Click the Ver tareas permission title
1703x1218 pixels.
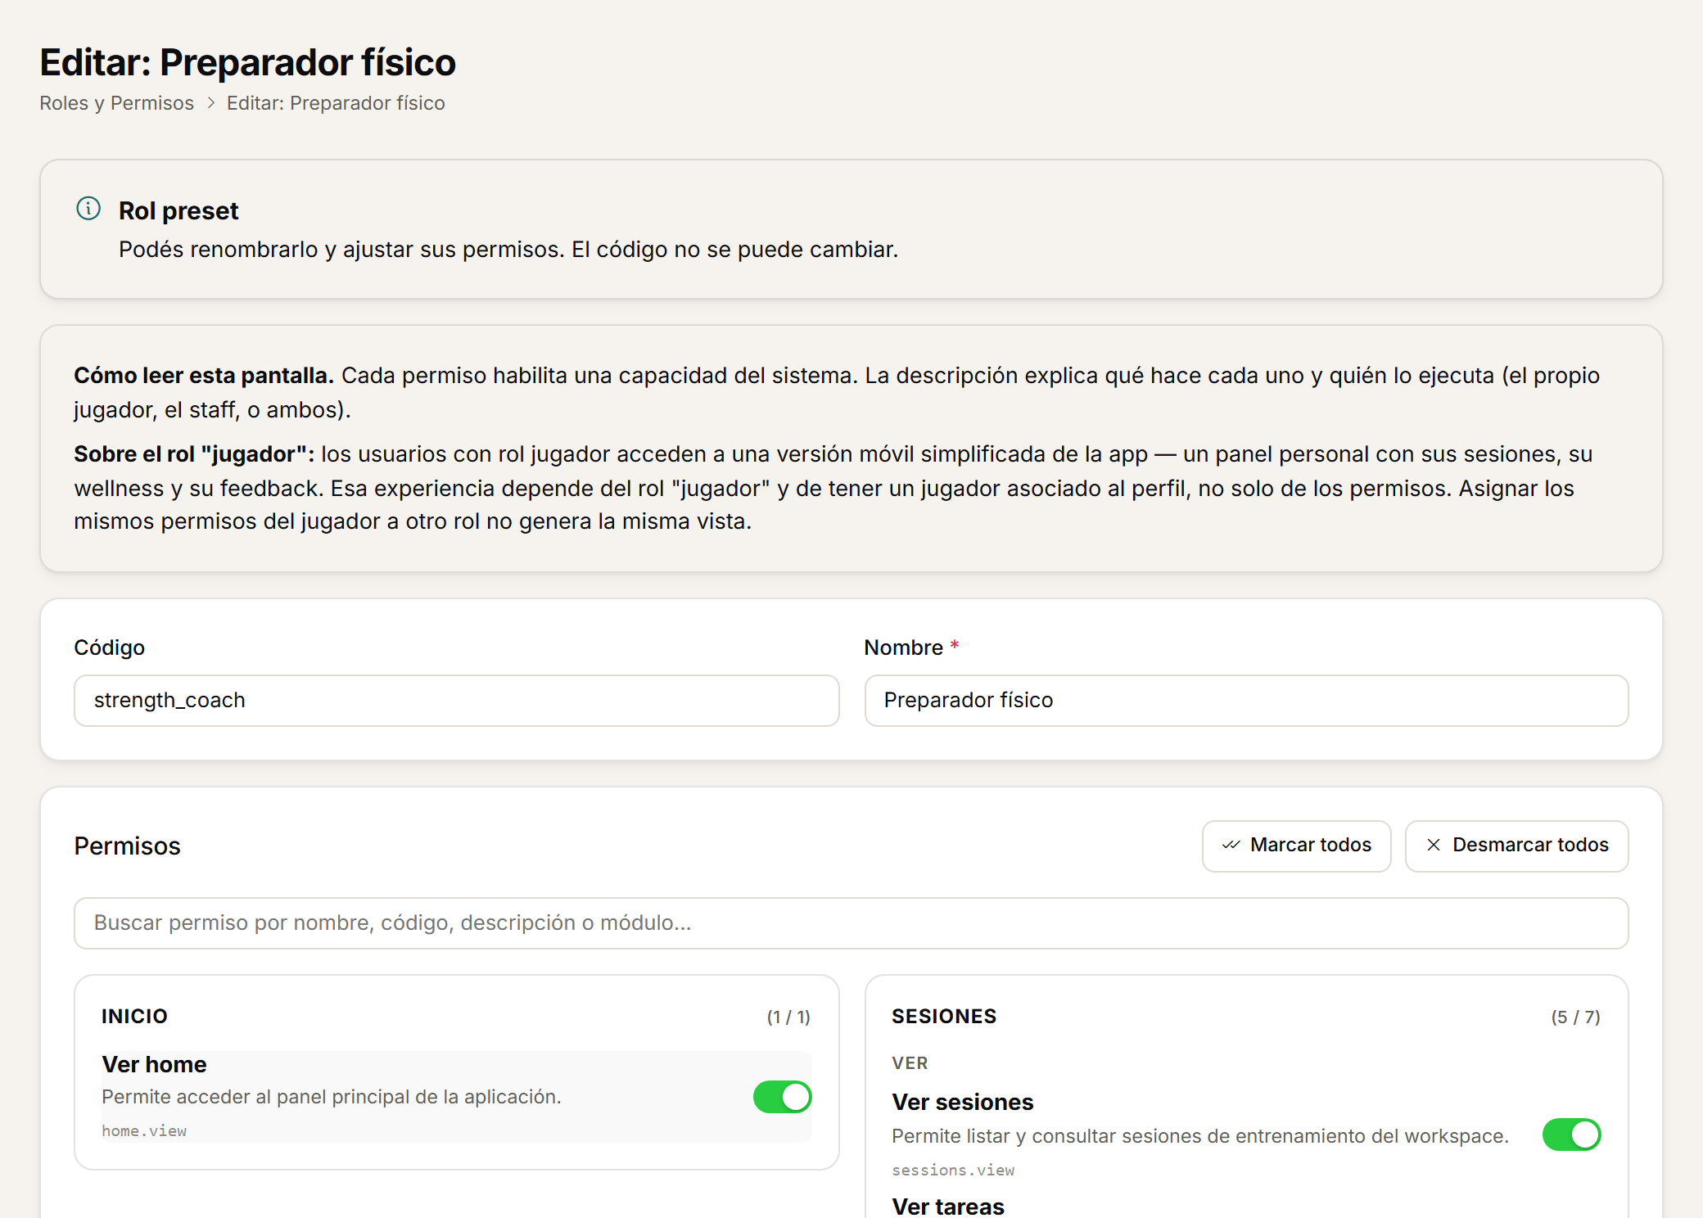pos(947,1207)
